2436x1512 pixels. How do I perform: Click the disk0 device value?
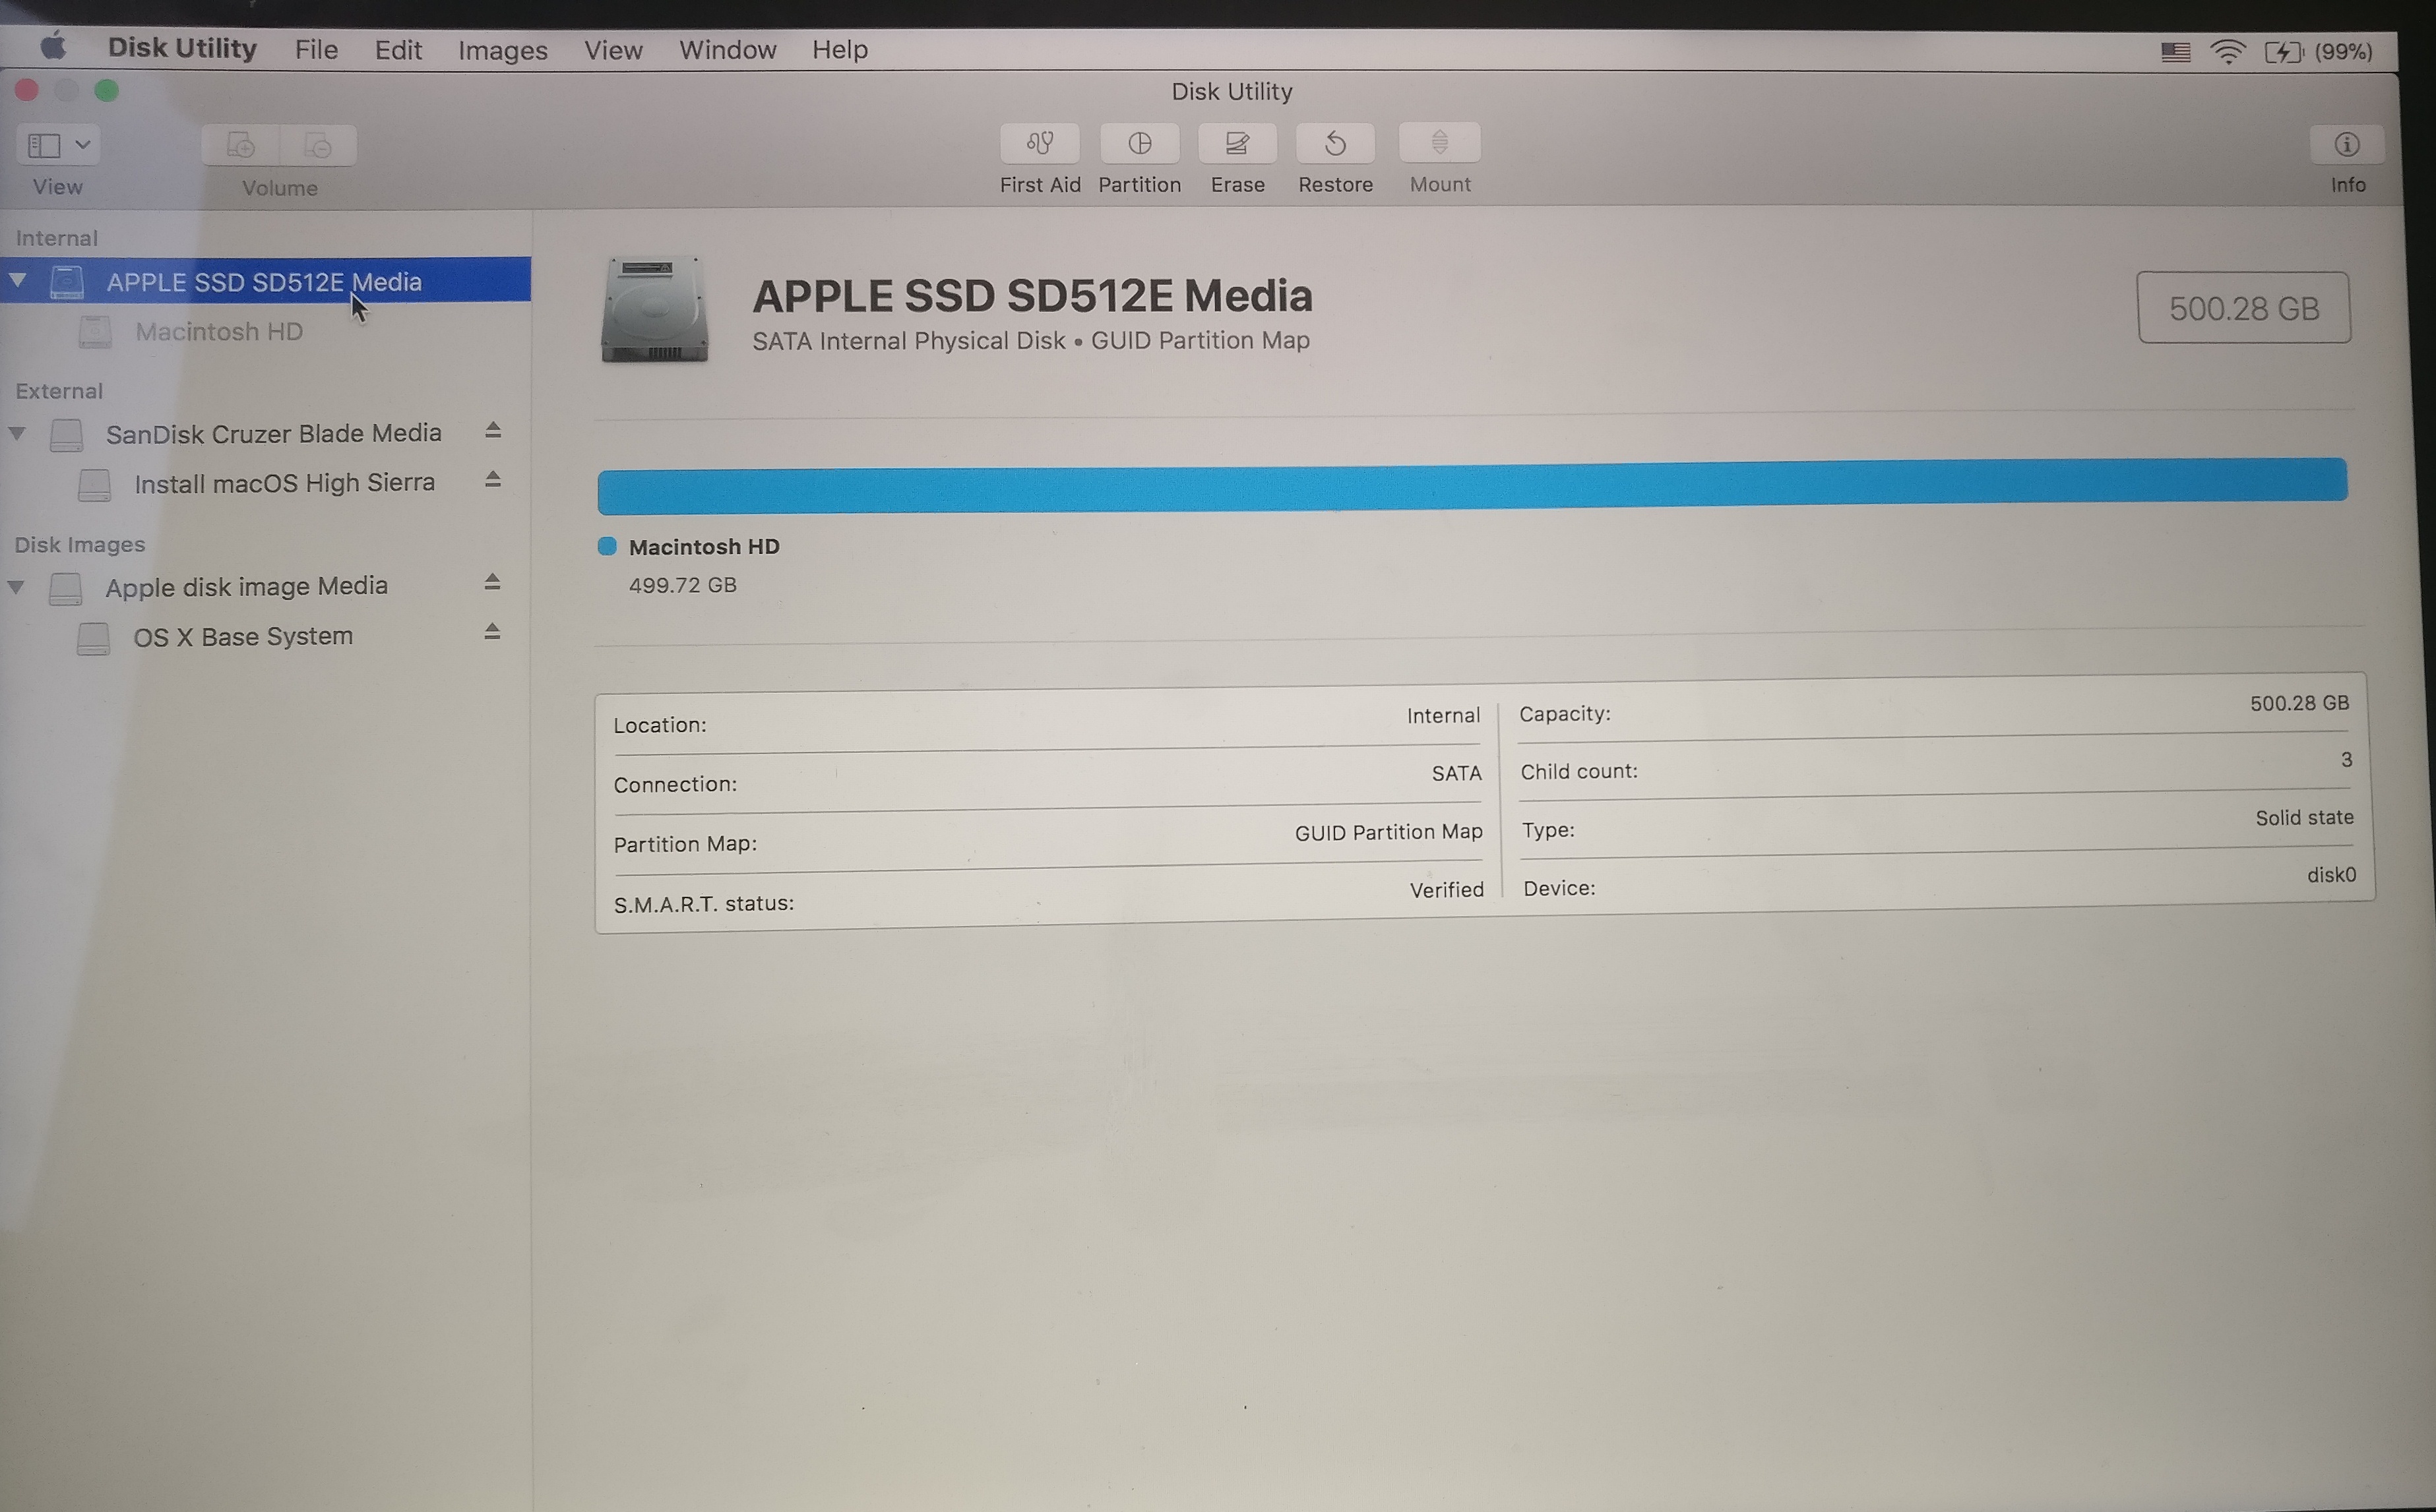click(x=2332, y=875)
